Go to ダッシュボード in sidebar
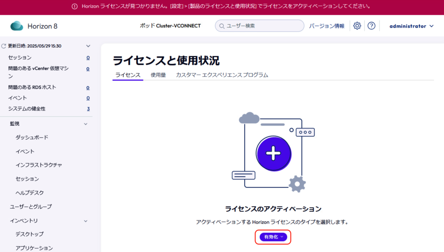 (x=32, y=137)
